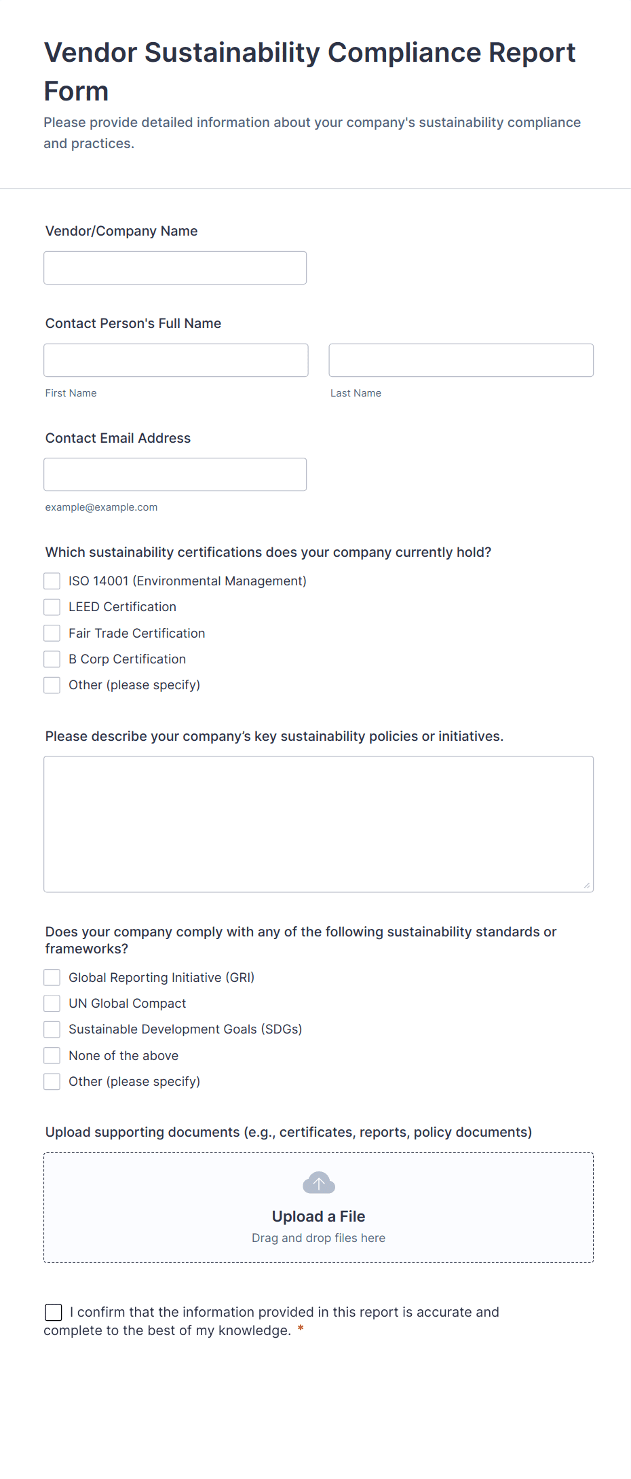Click the sustainability policies text area
The height and width of the screenshot is (1479, 631).
point(318,824)
